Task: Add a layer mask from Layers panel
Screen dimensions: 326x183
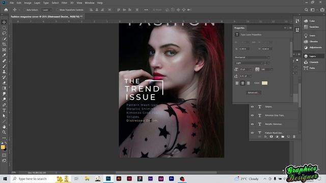Action: coord(271,137)
